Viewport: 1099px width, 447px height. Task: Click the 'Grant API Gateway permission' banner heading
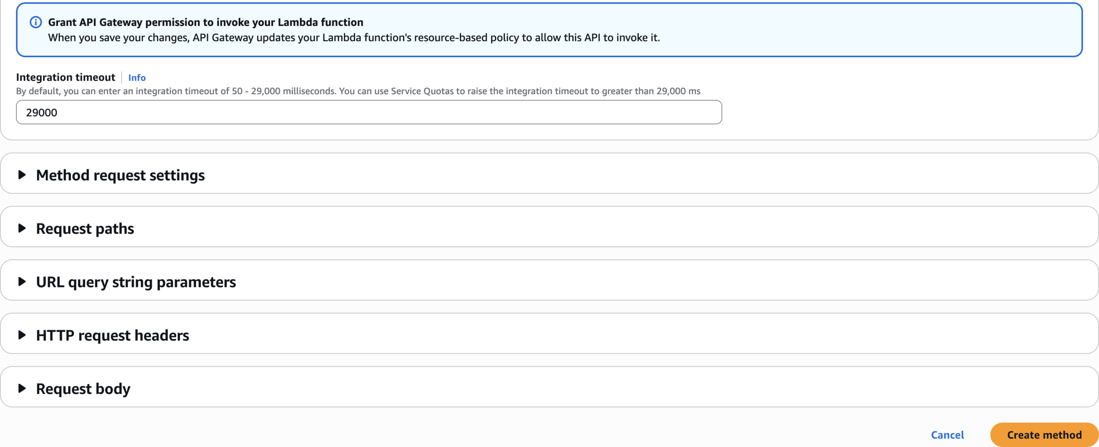(x=205, y=22)
